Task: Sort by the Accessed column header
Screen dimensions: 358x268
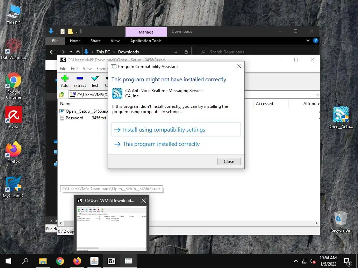Action: 264,103
